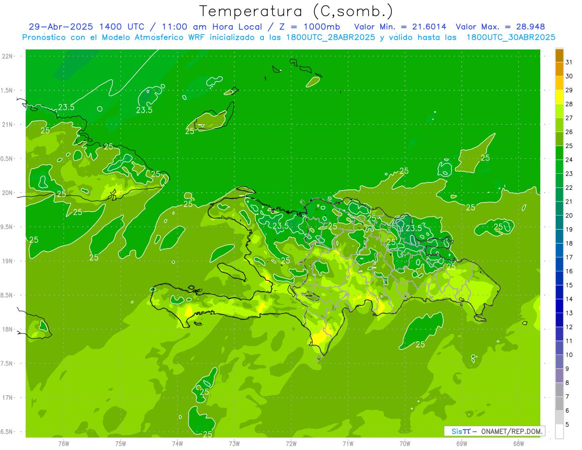Click the legend swatch between 21 and 22
Screen dimensions: 582x450
coord(559,194)
